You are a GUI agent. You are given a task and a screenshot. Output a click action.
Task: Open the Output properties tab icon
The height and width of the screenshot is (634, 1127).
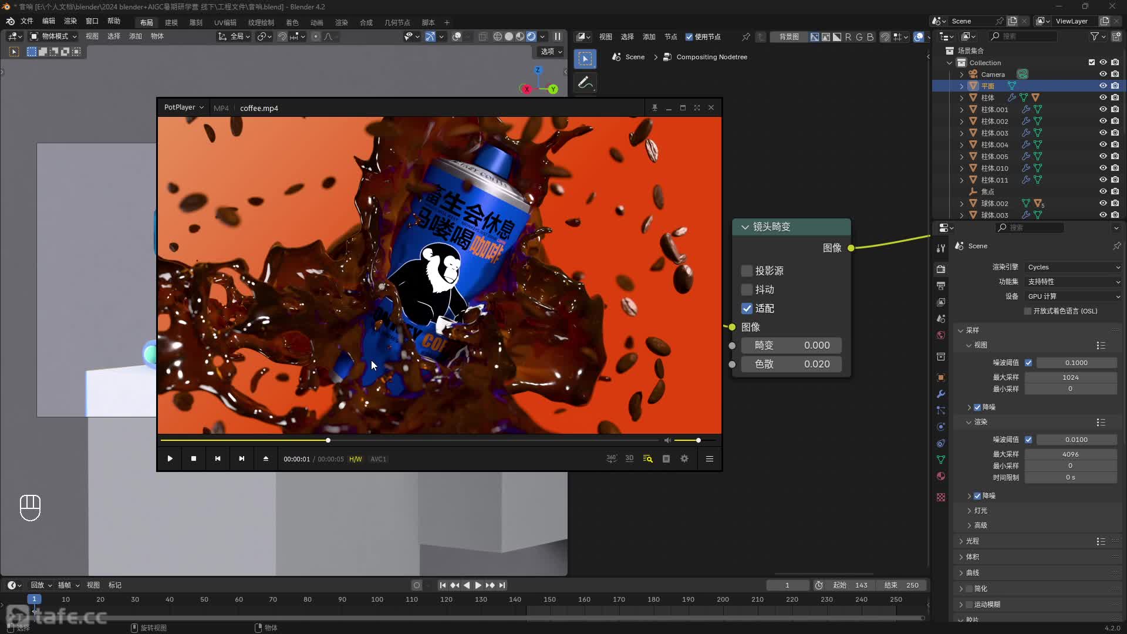tap(941, 285)
